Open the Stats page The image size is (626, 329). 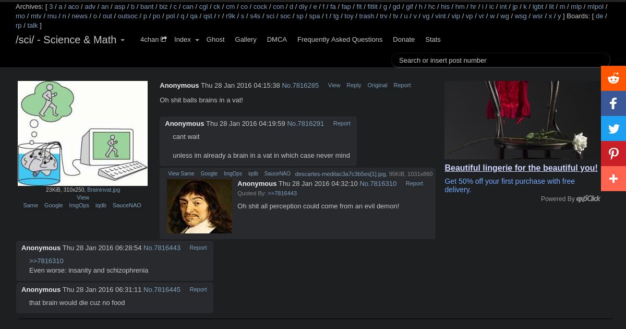(x=433, y=39)
